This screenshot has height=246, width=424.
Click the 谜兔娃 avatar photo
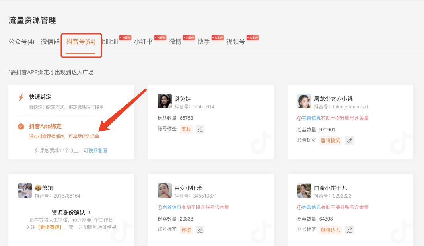point(165,101)
